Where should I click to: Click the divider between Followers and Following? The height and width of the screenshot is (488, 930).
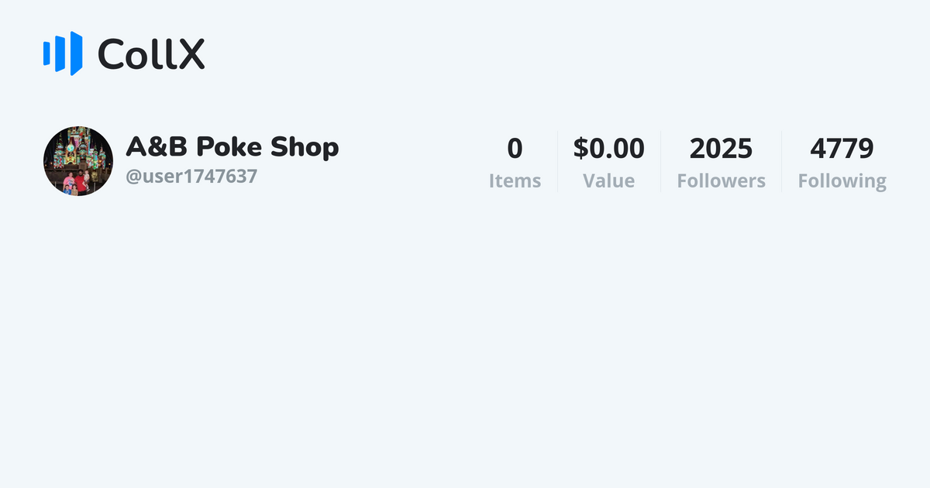[x=781, y=161]
